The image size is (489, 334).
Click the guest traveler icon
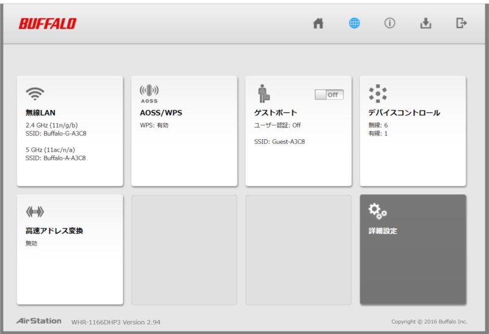(x=263, y=93)
